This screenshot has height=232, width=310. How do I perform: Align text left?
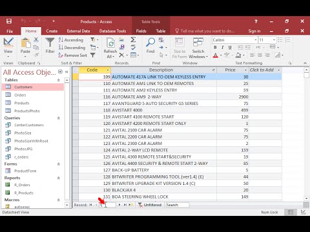pyautogui.click(x=253, y=55)
